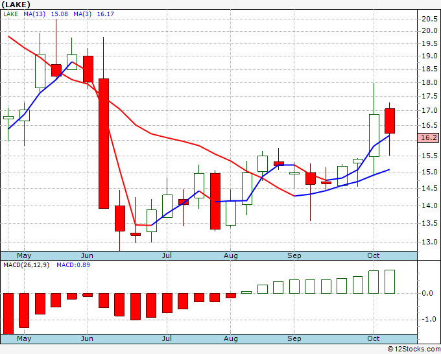
Task: Click the 20.5 price axis label
Action: click(429, 19)
